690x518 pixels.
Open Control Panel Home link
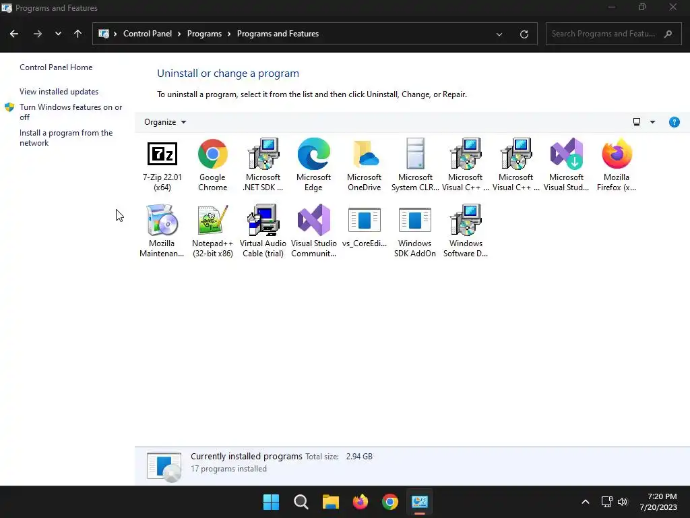tap(56, 67)
